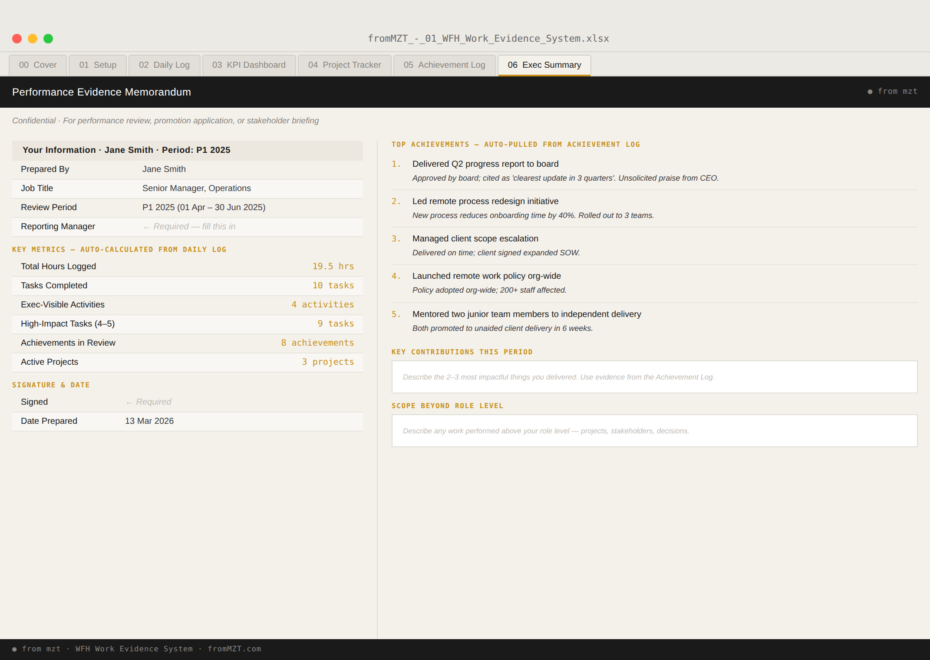Select the 04 Project Tracker tab
The image size is (930, 660).
344,65
